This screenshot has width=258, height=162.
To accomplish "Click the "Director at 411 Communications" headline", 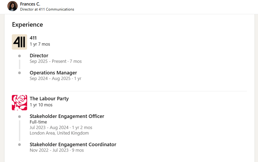I will [x=47, y=9].
